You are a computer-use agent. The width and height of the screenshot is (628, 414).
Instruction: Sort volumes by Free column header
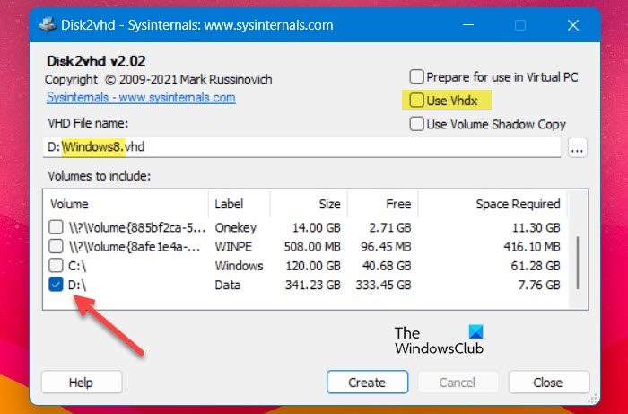tap(382, 204)
